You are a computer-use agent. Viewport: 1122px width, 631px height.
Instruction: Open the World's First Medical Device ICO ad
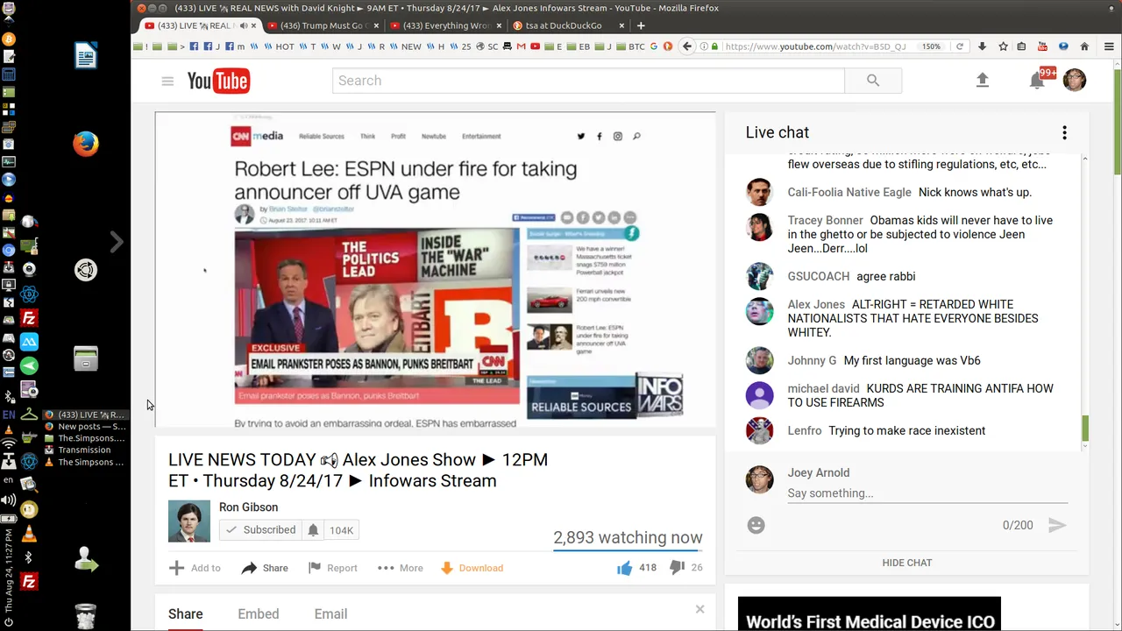870,613
